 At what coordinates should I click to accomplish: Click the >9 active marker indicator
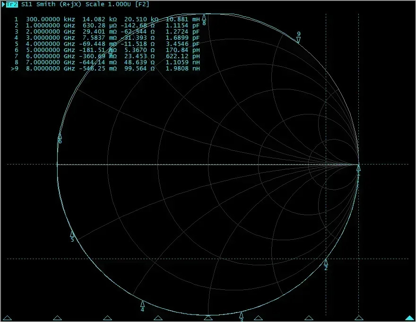(14, 68)
